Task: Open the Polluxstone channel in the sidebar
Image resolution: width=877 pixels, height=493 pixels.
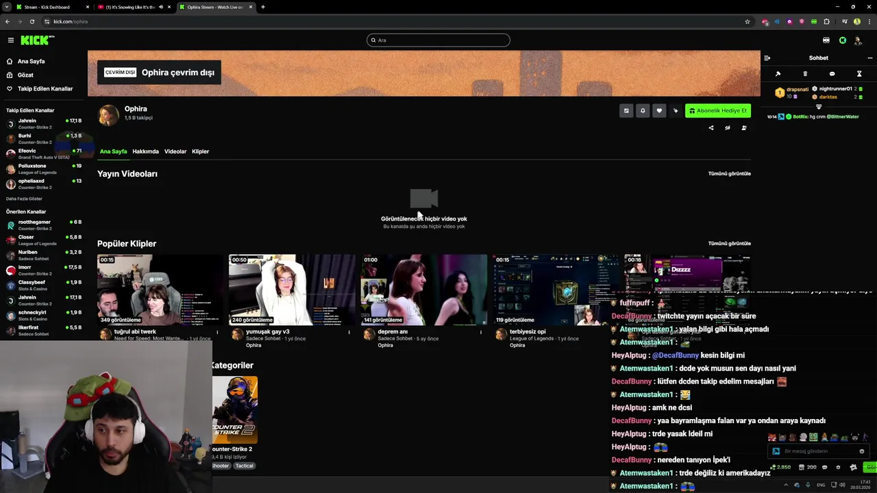Action: 44,169
